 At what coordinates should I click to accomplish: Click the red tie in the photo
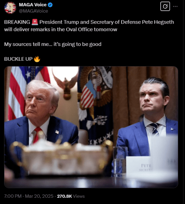(x=37, y=135)
